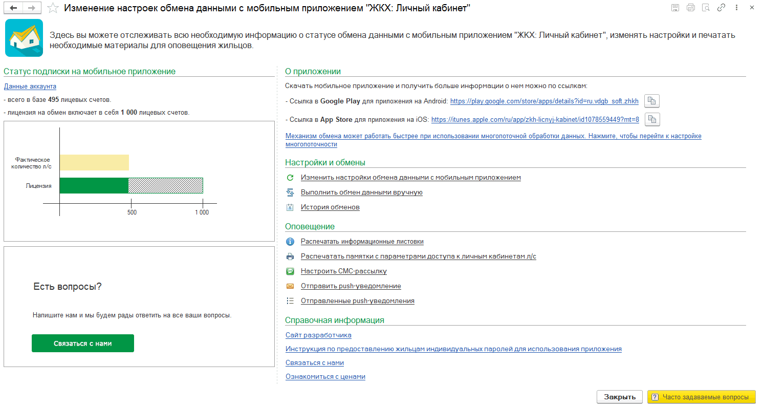Screen dimensions: 764x408
Task: Click the refresh icon beside exchange settings
Action: click(x=290, y=178)
